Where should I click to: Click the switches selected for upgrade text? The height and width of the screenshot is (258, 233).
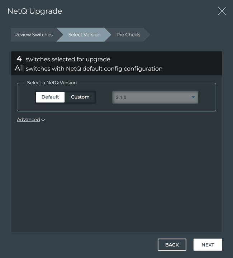pyautogui.click(x=68, y=59)
